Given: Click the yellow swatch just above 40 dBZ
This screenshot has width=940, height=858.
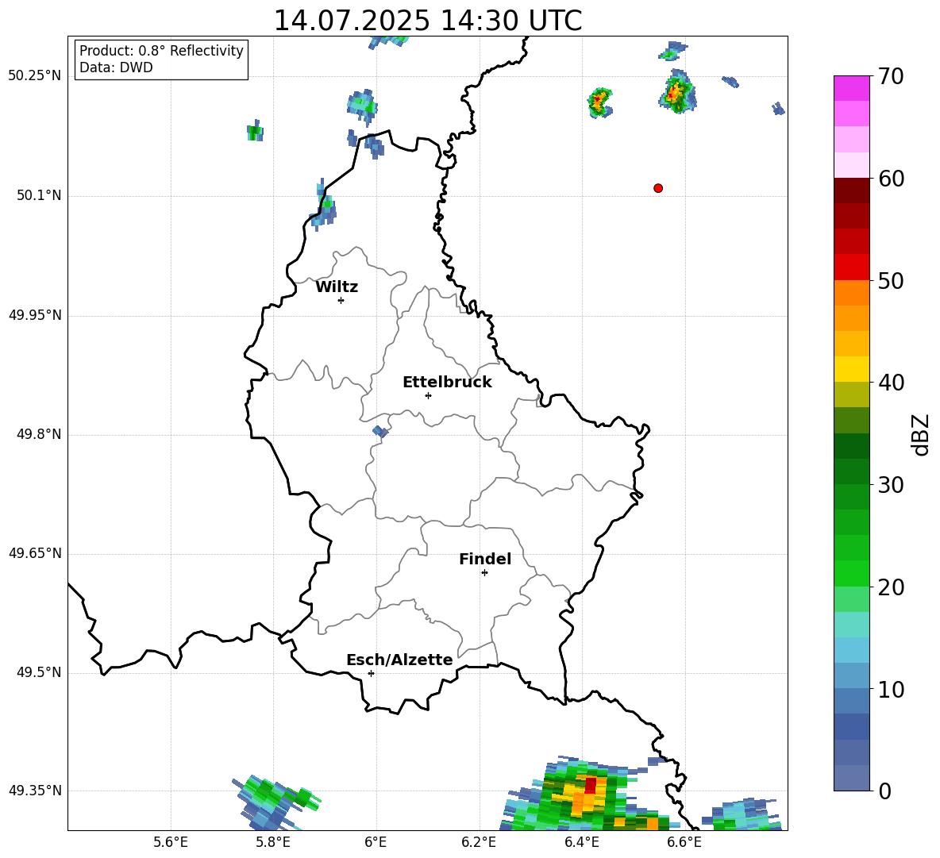Looking at the screenshot, I should pos(851,369).
